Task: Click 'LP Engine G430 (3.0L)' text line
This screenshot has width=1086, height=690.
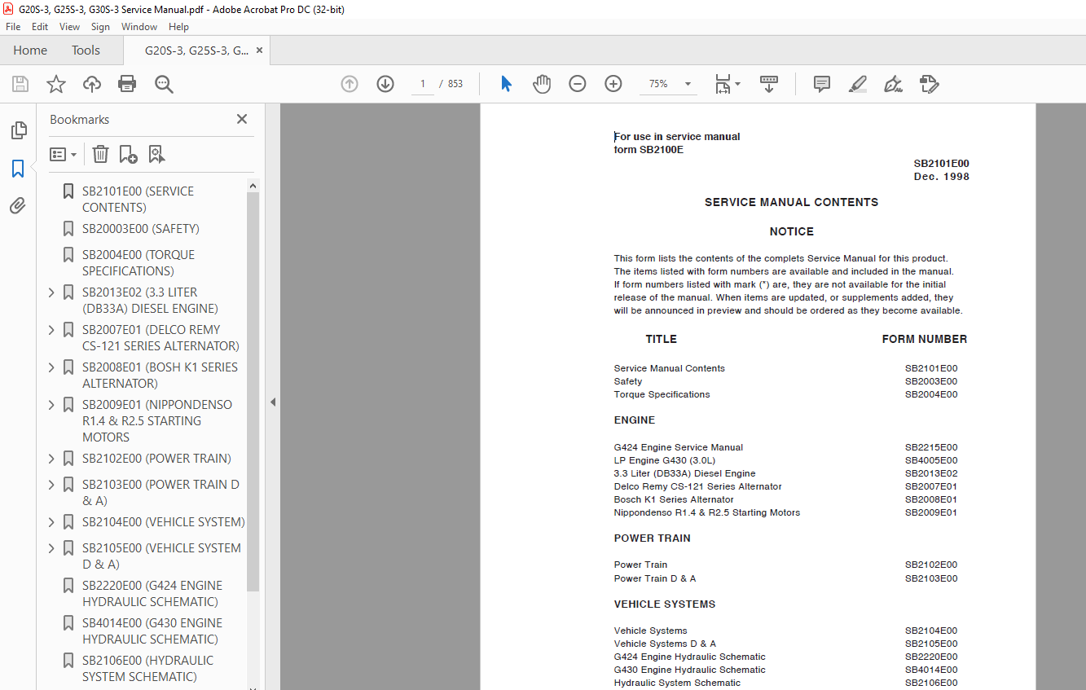Action: click(x=666, y=460)
